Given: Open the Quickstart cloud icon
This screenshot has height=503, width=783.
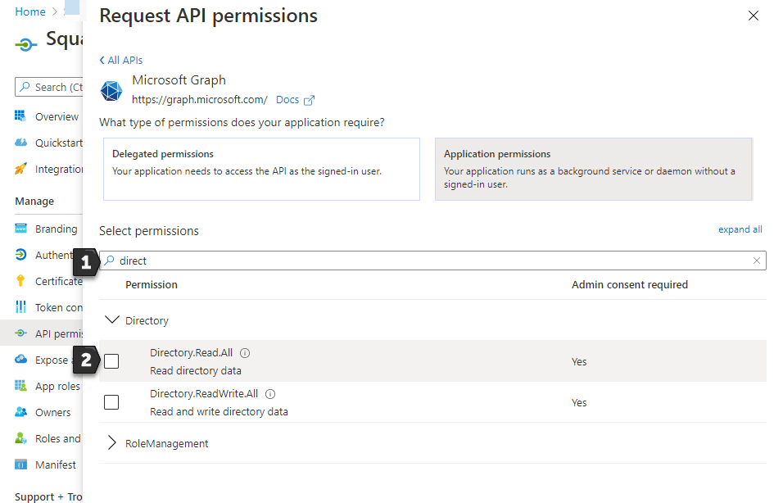Looking at the screenshot, I should tap(20, 143).
